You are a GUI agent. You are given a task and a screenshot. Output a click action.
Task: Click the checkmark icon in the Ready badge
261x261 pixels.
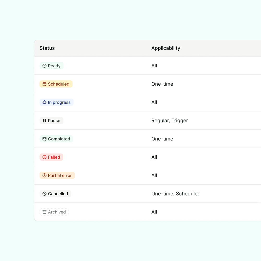coord(44,66)
